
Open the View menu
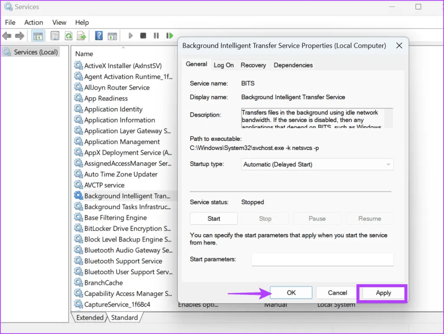coord(59,23)
